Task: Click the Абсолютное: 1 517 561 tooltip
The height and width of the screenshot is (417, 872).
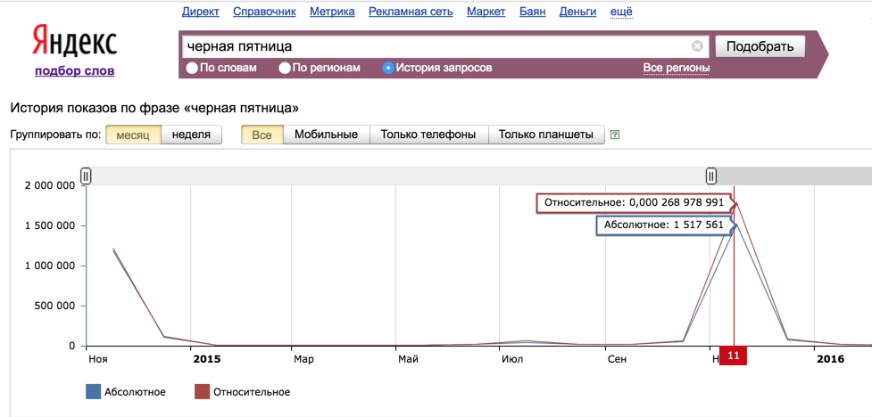Action: (x=664, y=225)
